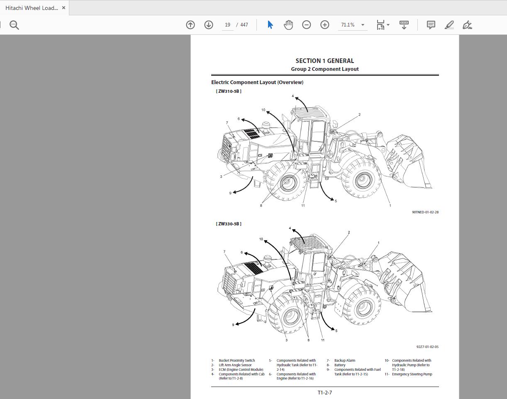Screen dimensions: 507x399
Task: Select the Highlight text tool
Action: [449, 25]
